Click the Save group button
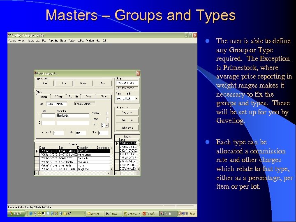The height and width of the screenshot is (222, 296). [x=127, y=120]
